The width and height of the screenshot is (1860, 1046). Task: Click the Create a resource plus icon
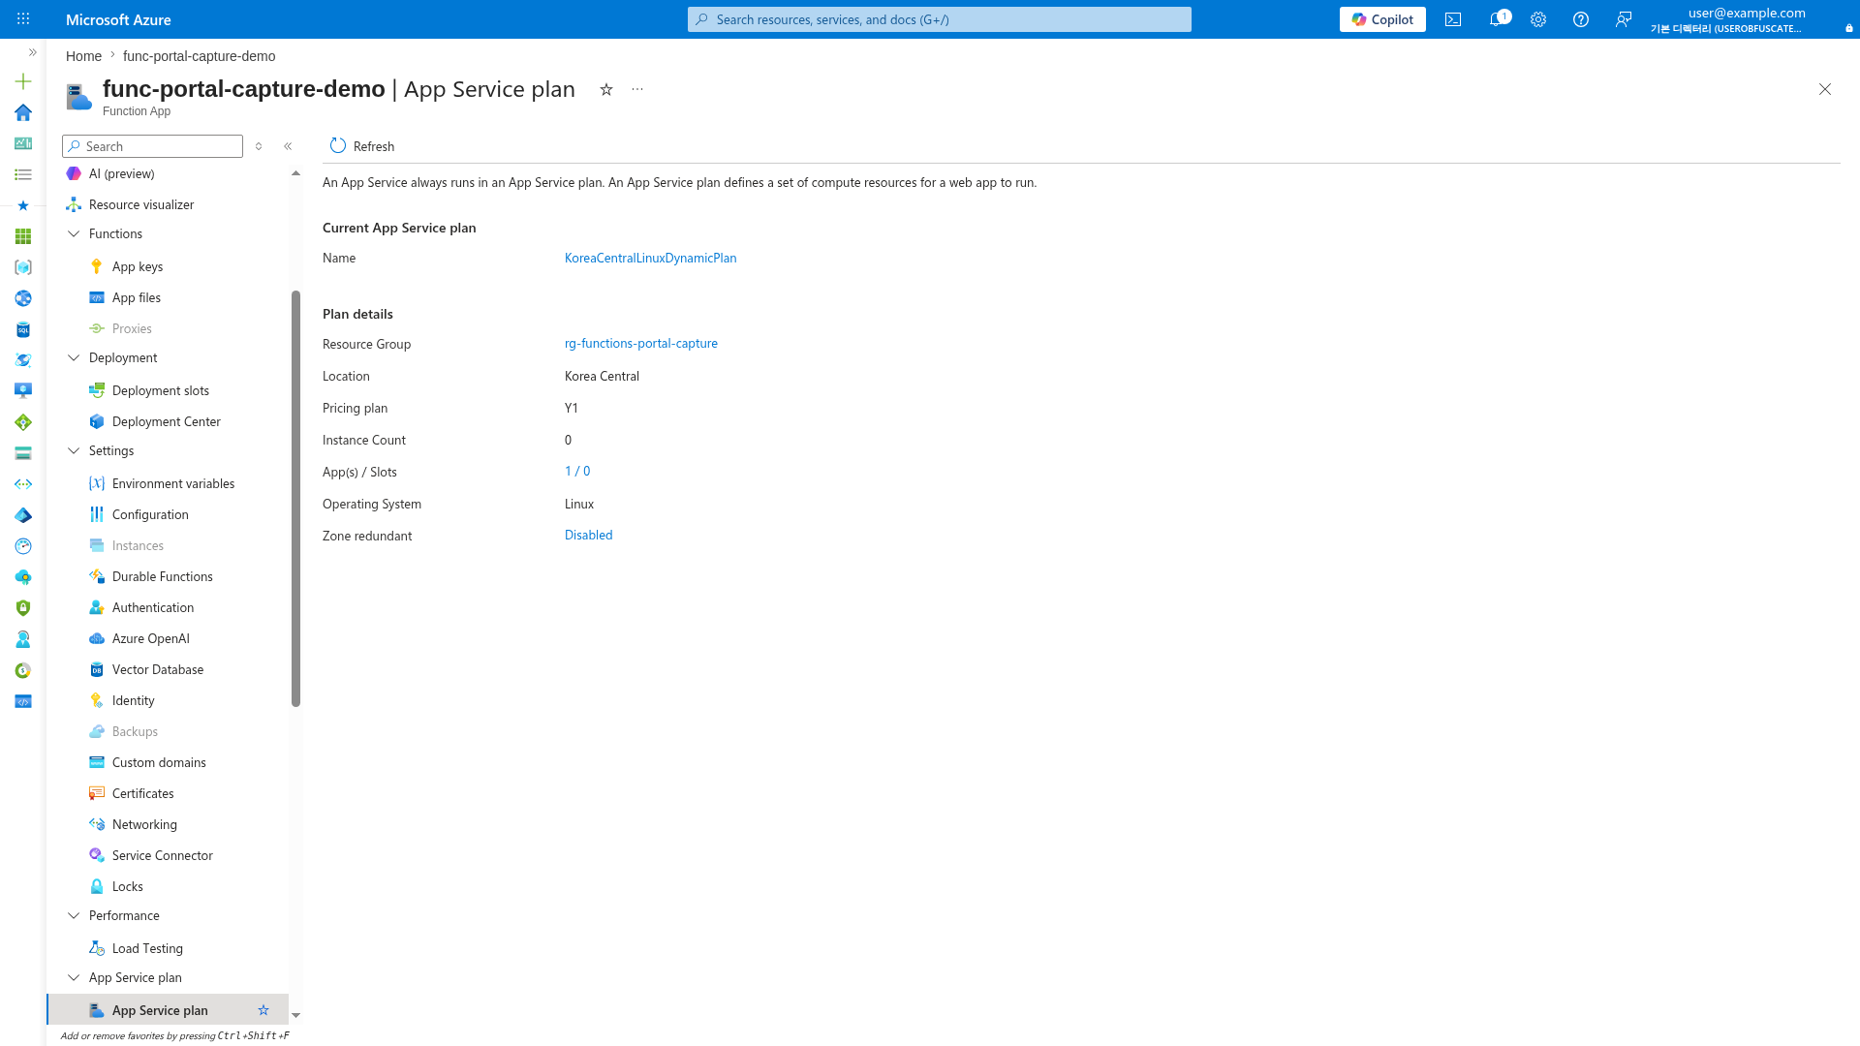[23, 81]
